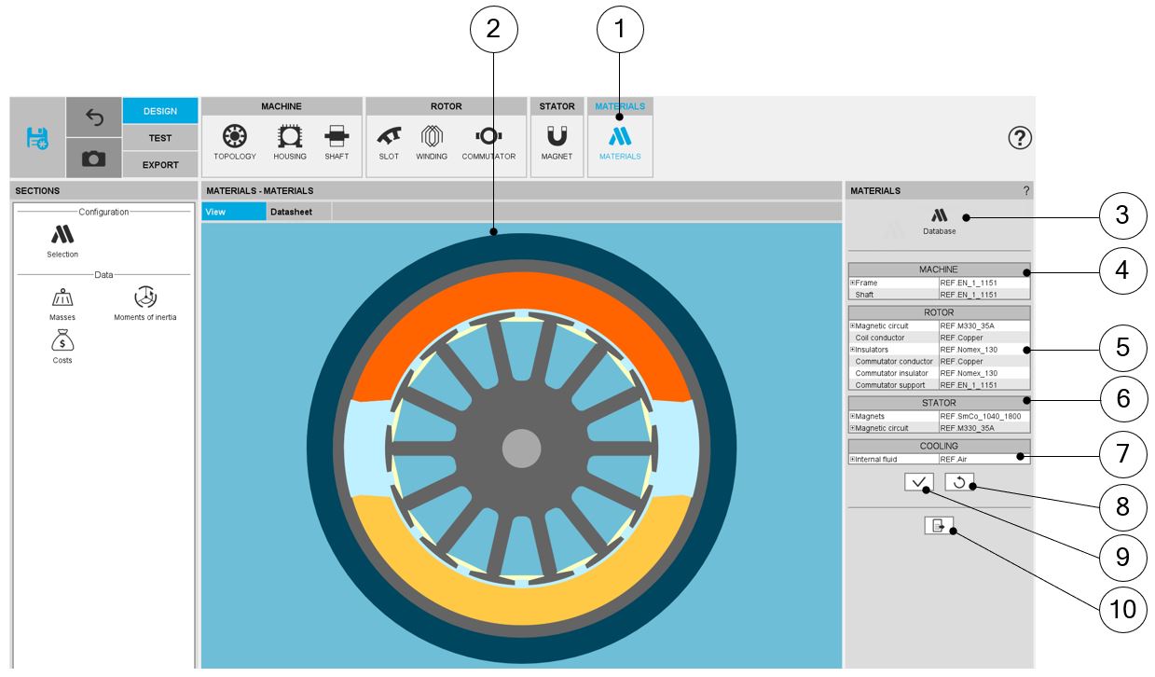This screenshot has width=1155, height=677.
Task: Expand the Insulators material row
Action: [x=853, y=350]
